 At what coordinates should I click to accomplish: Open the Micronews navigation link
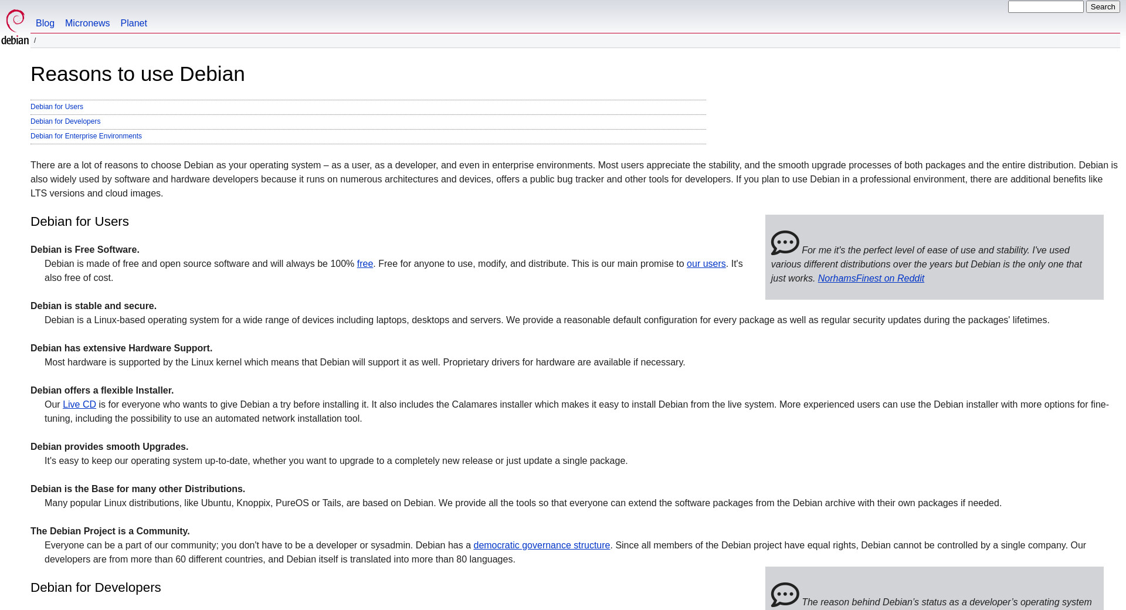tap(87, 23)
